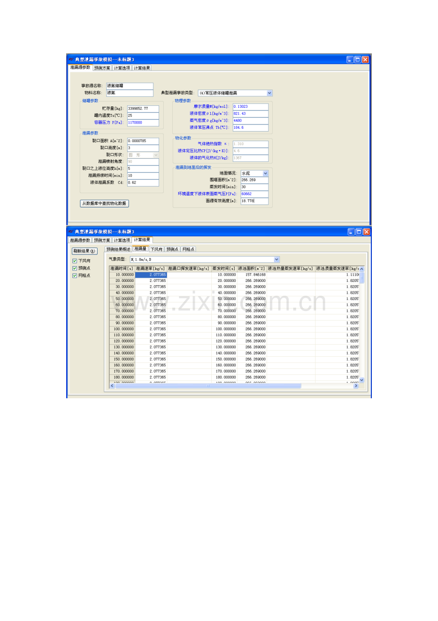Click the horizontal scrollbar right arrow
The height and width of the screenshot is (621, 438).
[x=356, y=386]
